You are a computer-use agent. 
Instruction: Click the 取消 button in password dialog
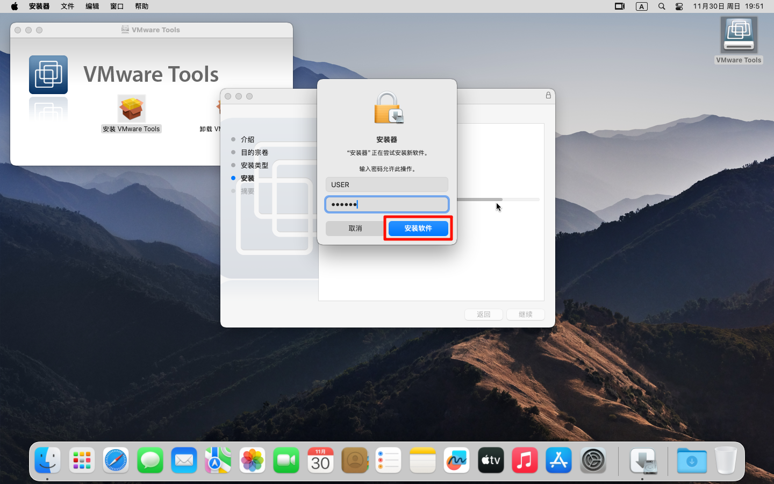pos(355,228)
